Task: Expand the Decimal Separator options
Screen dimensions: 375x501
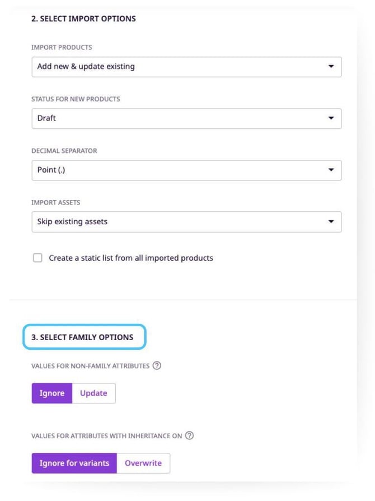Action: (186, 170)
